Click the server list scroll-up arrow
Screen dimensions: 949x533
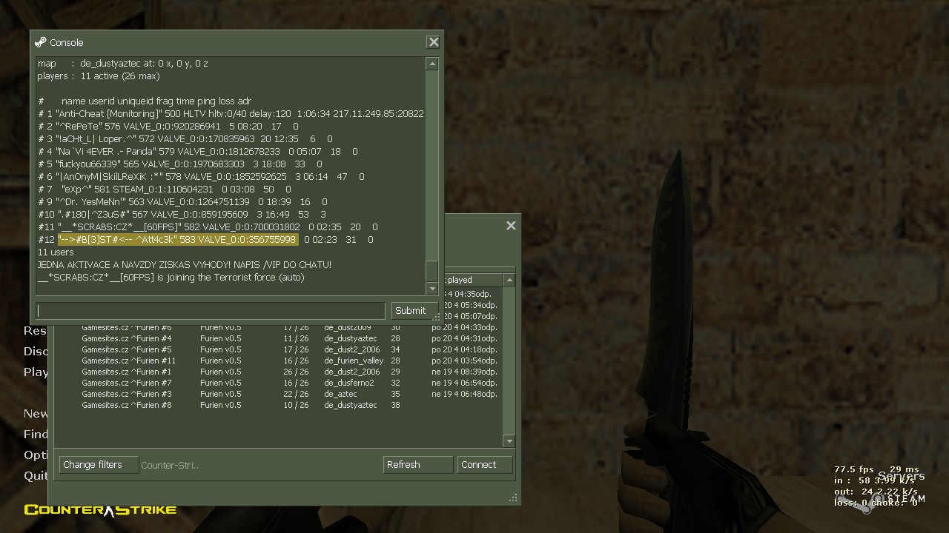tap(509, 280)
